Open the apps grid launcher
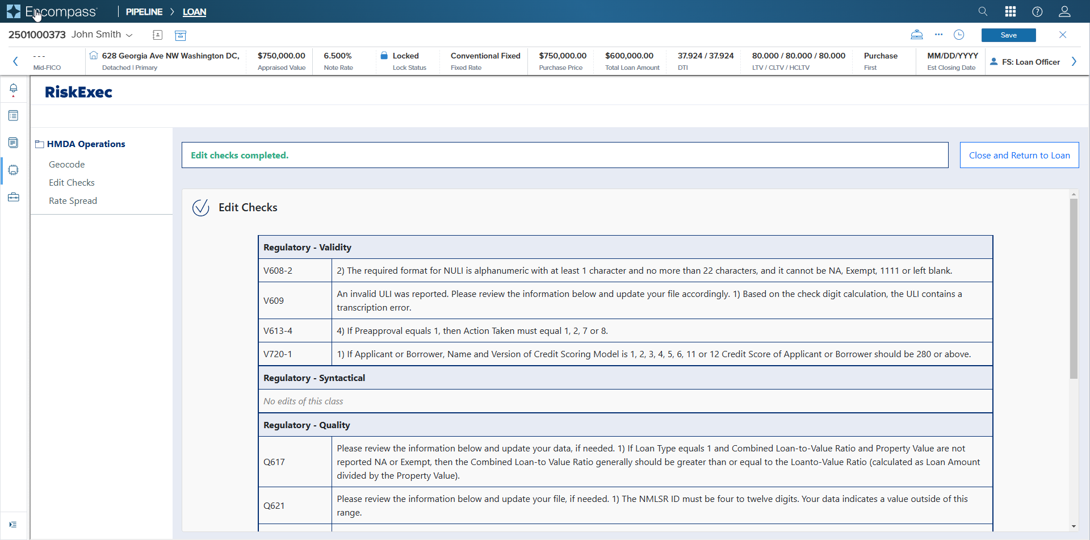Image resolution: width=1090 pixels, height=540 pixels. pyautogui.click(x=1011, y=11)
